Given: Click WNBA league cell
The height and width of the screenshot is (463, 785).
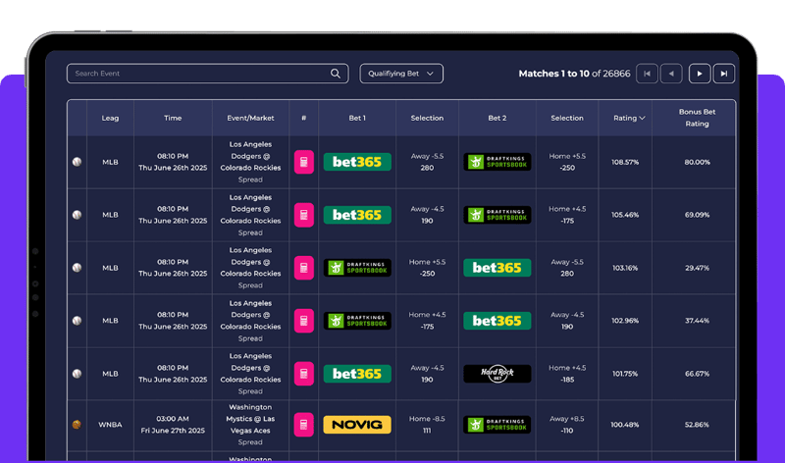Looking at the screenshot, I should [110, 425].
